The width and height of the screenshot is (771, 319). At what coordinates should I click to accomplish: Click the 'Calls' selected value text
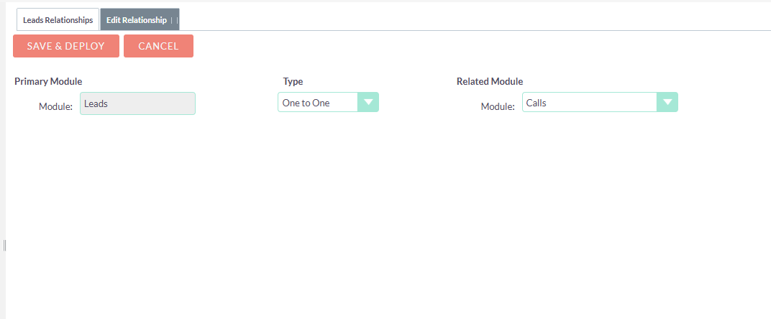pyautogui.click(x=537, y=103)
